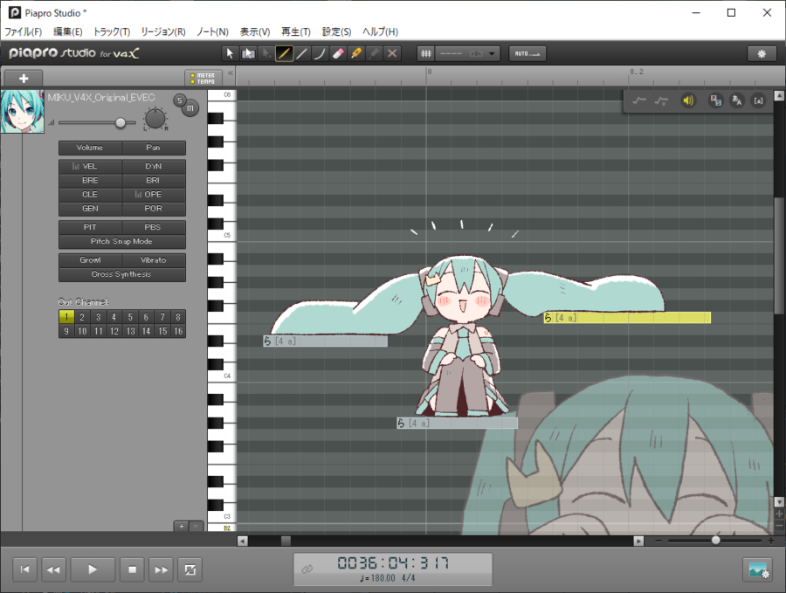Viewport: 786px width, 593px height.
Task: Mute the MIKU track with m button
Action: (190, 108)
